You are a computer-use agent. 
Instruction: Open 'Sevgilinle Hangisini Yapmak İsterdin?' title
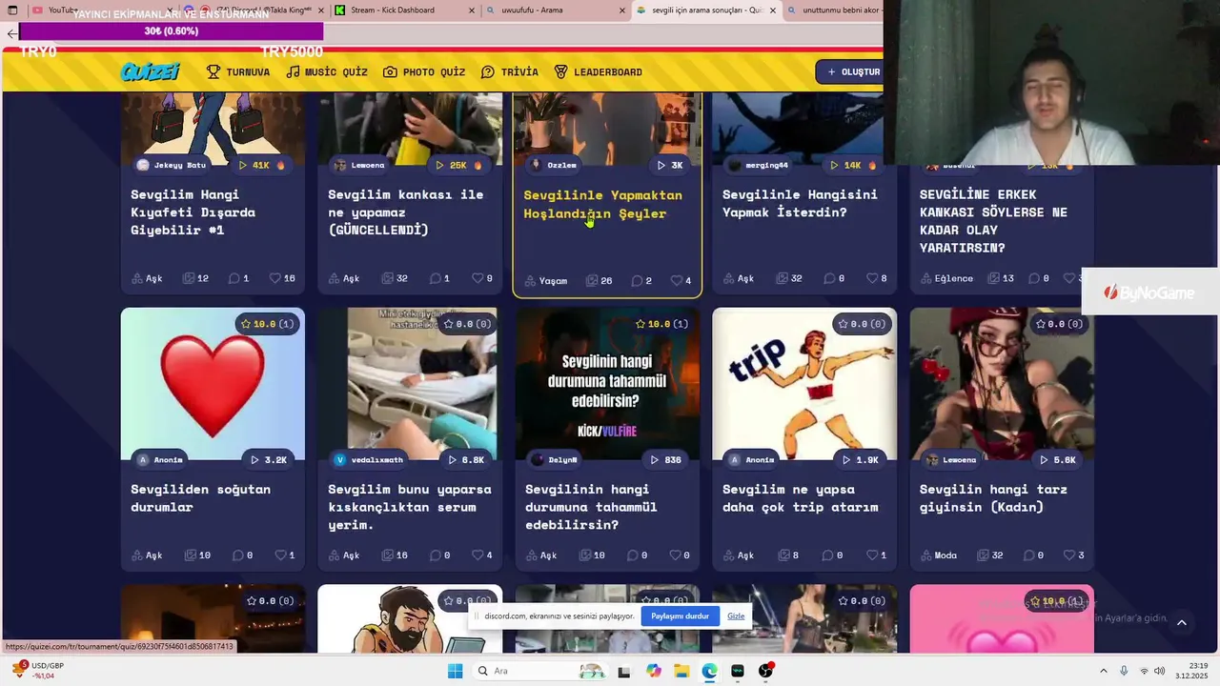tap(800, 203)
